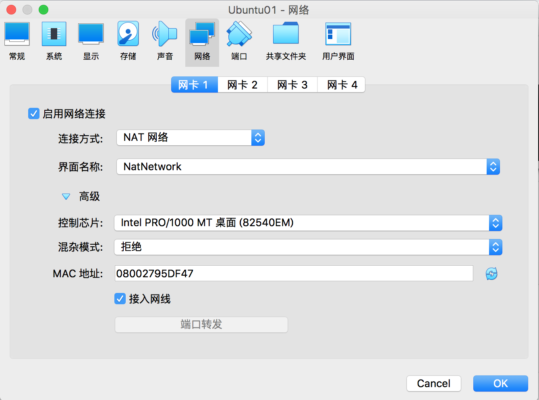The width and height of the screenshot is (539, 400).
Task: Switch to the 网卡 2 tab
Action: click(243, 85)
